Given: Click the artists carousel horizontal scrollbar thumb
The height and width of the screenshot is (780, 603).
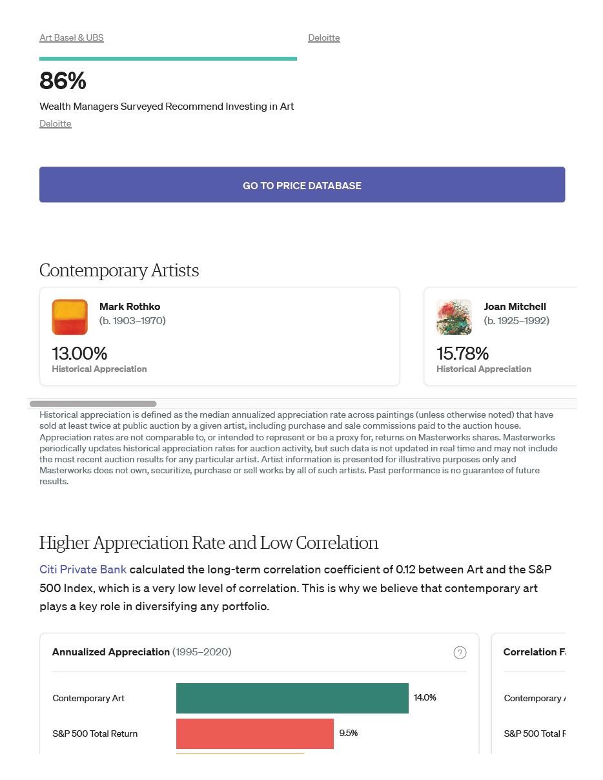Looking at the screenshot, I should (x=93, y=404).
